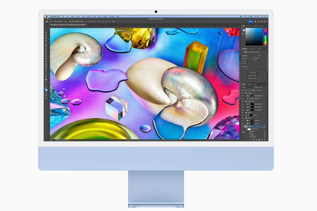
Task: Create a new adjustment layer
Action: [x=256, y=140]
